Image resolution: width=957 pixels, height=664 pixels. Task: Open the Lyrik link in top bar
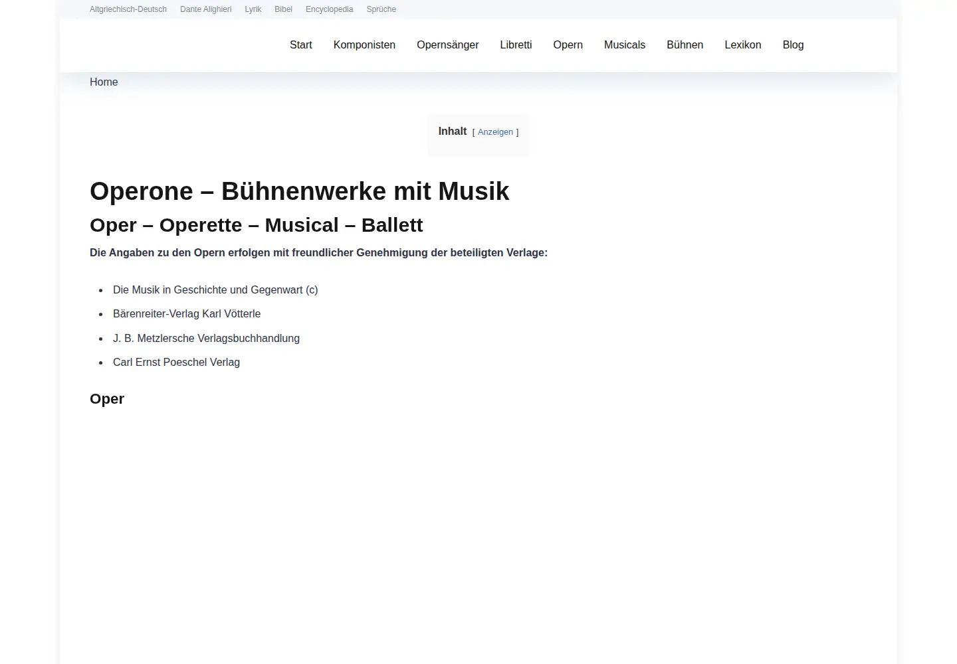point(253,9)
